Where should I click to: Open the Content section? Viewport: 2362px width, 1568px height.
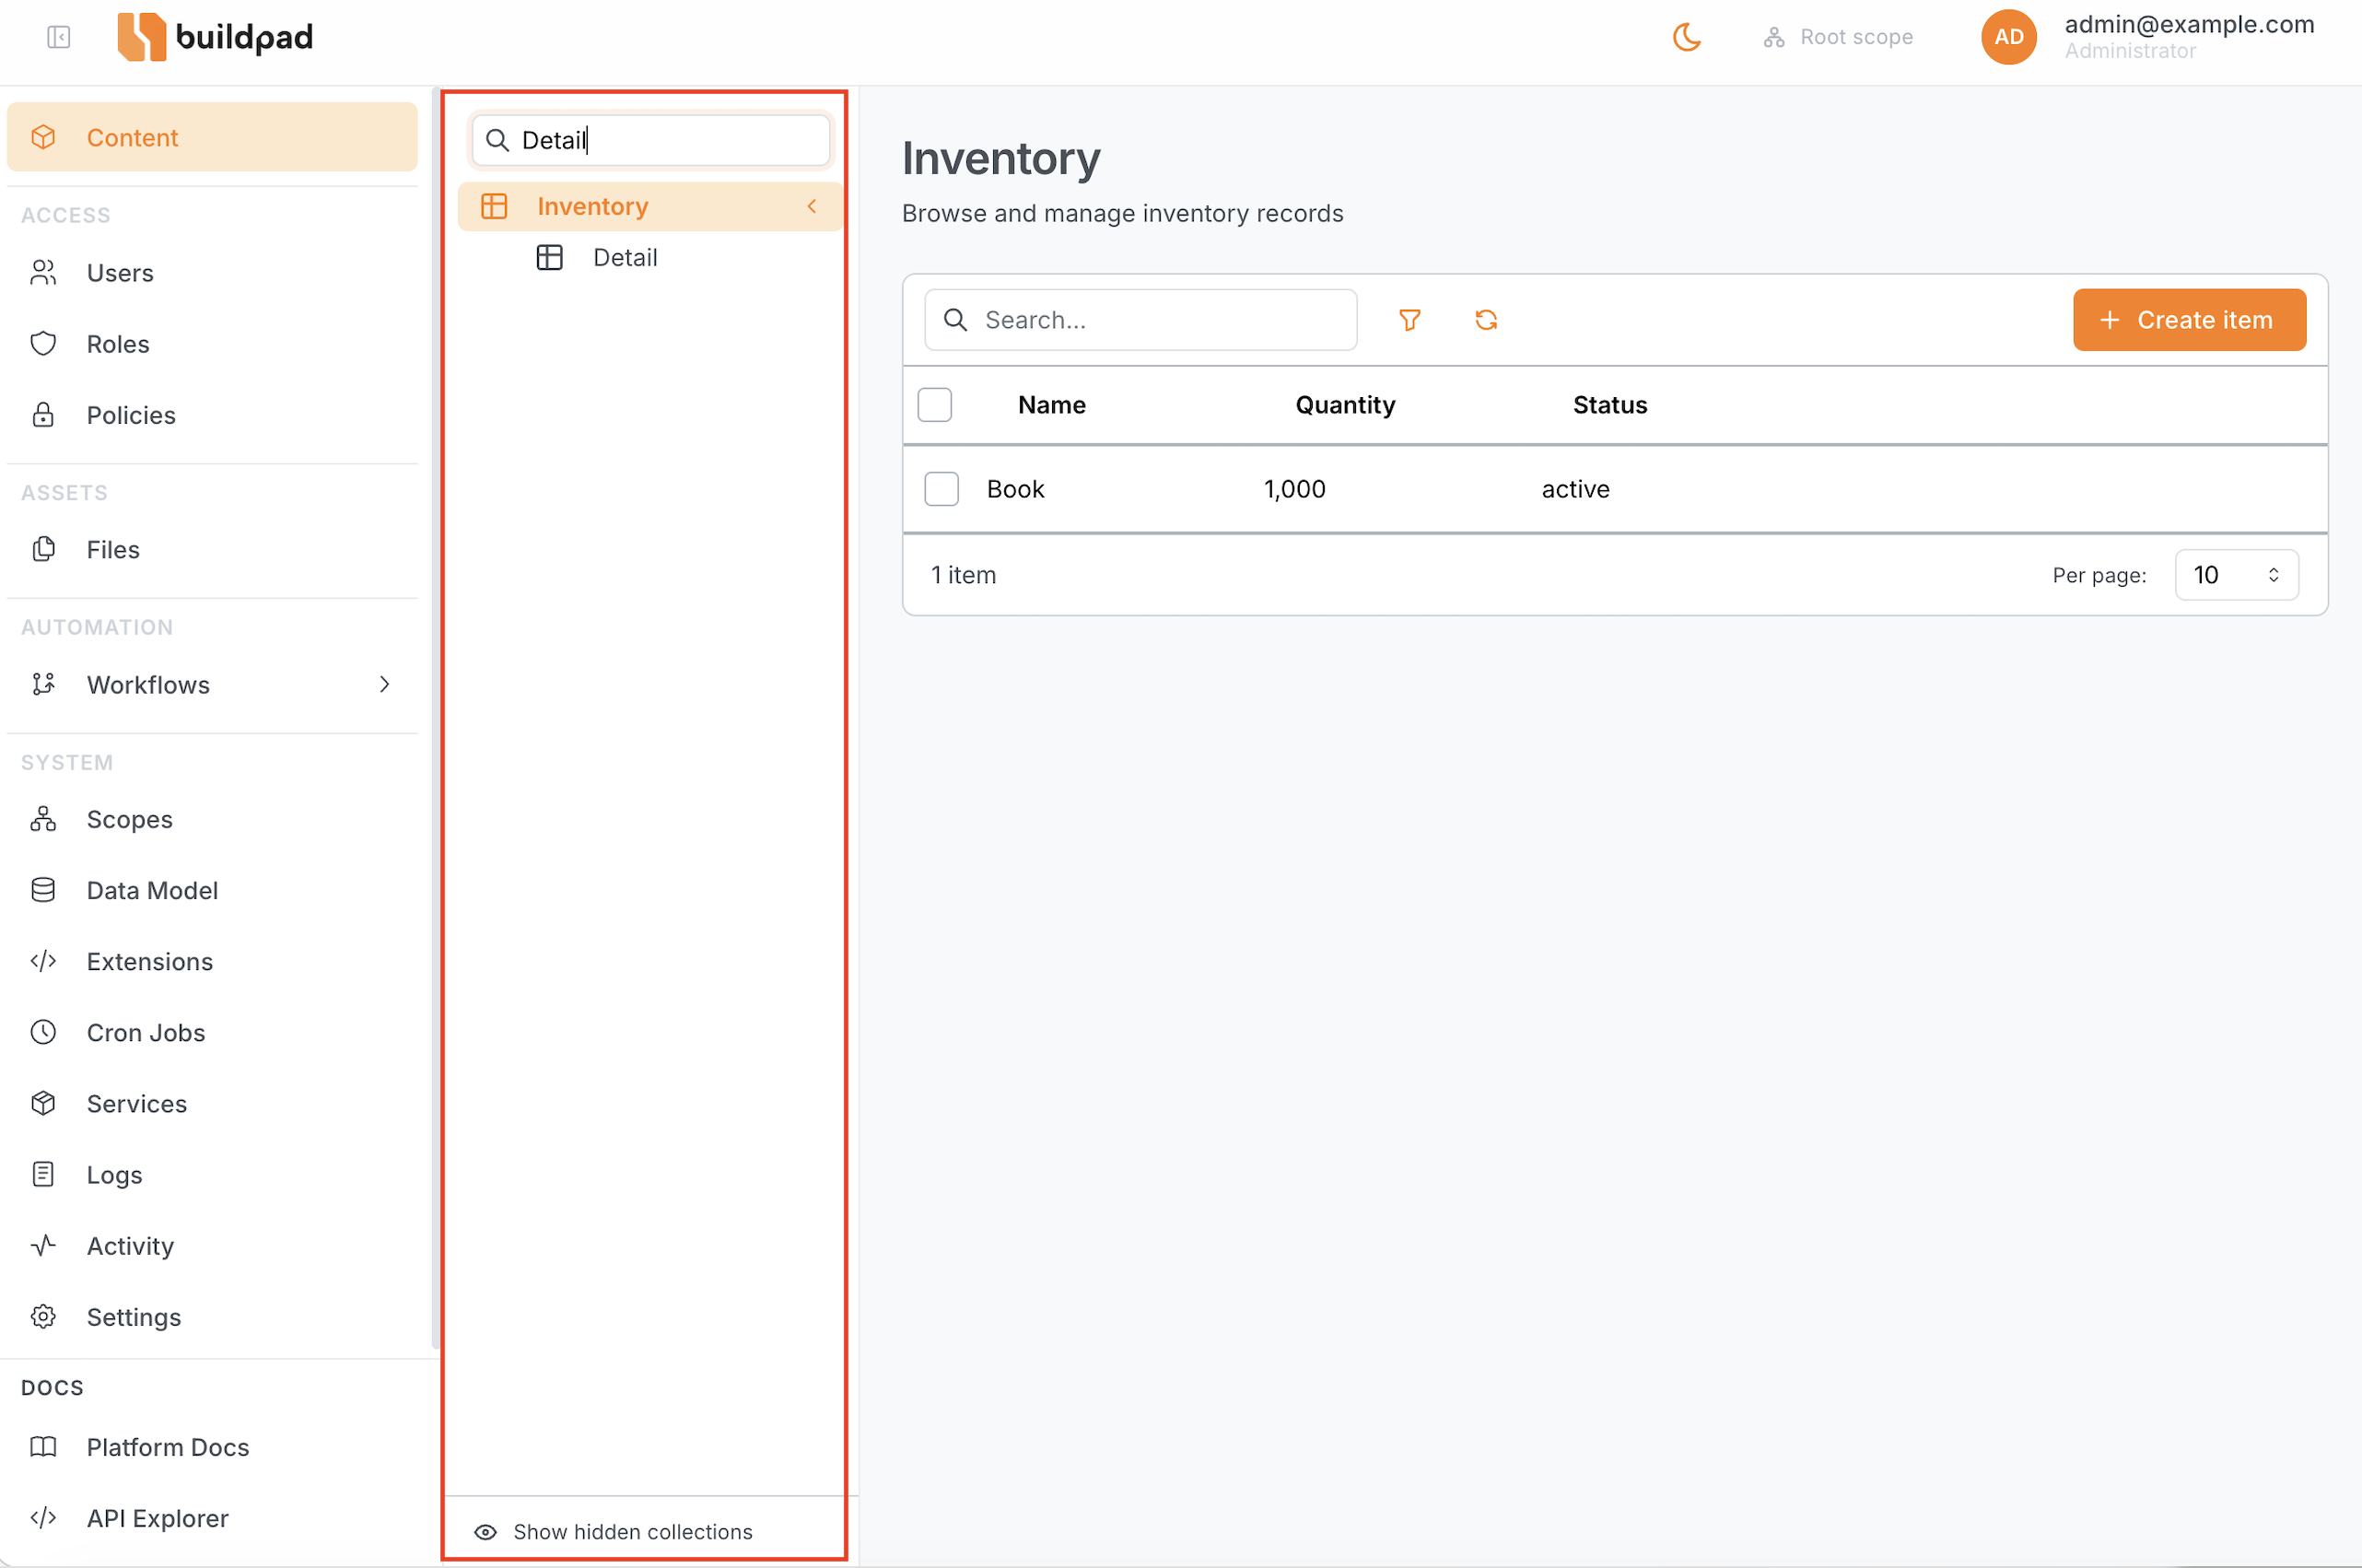click(212, 137)
